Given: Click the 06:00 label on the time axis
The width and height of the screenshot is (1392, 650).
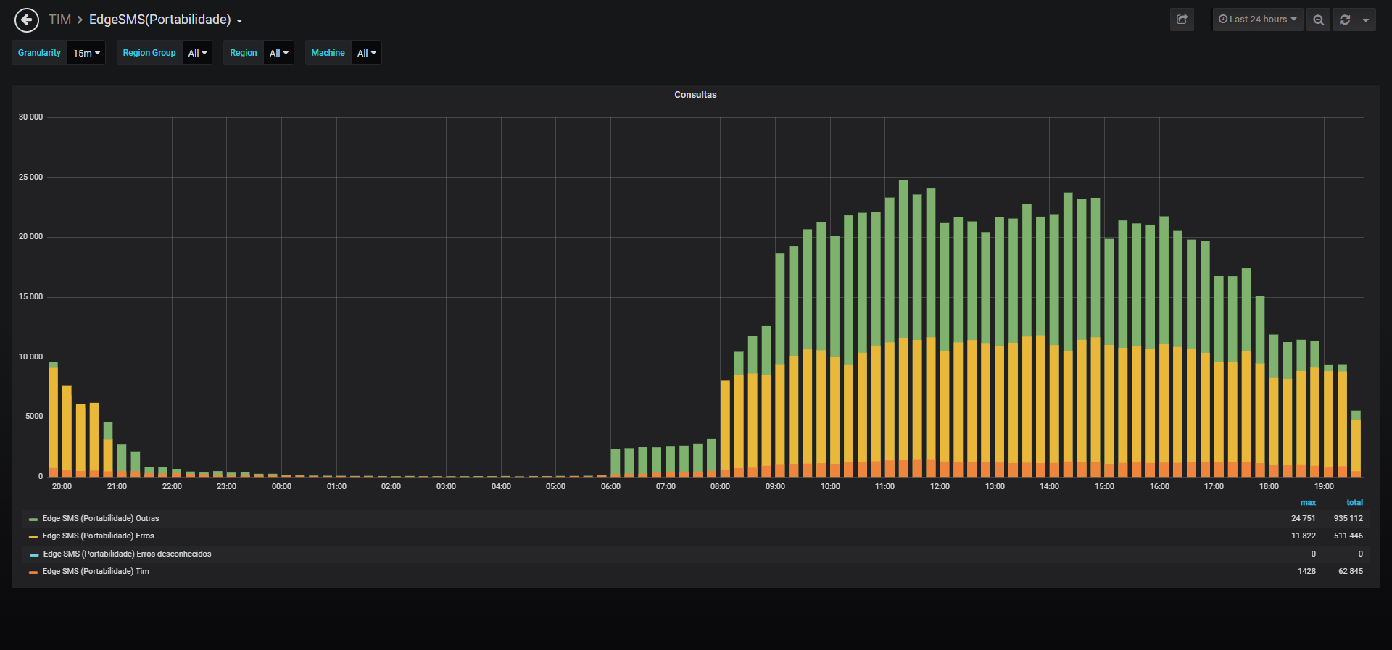Looking at the screenshot, I should pos(610,486).
